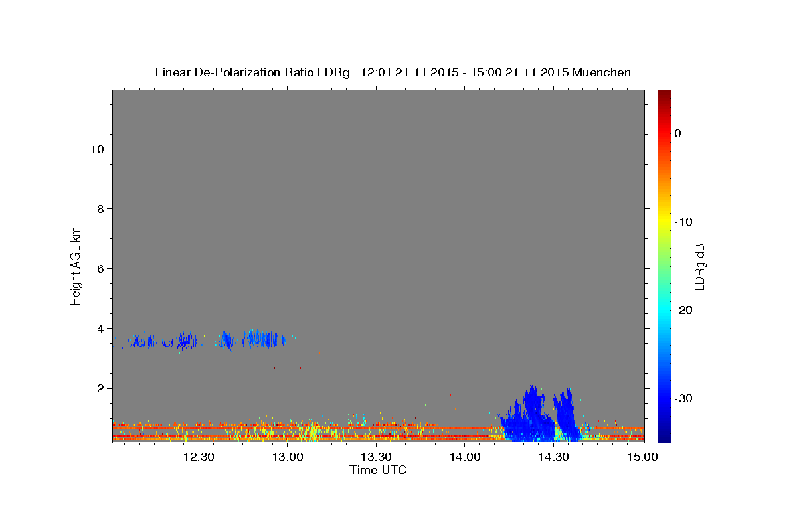Click the colorbar label -30
797x531 pixels.
[x=683, y=398]
